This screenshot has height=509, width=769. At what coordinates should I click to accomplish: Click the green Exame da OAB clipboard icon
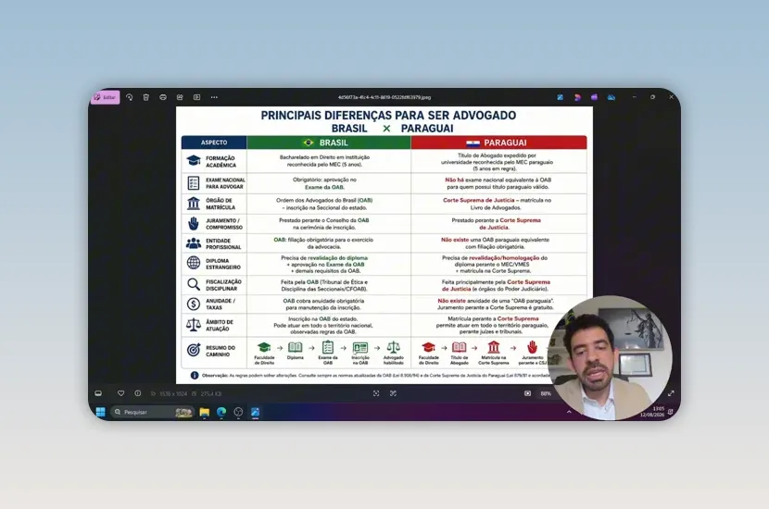point(328,347)
